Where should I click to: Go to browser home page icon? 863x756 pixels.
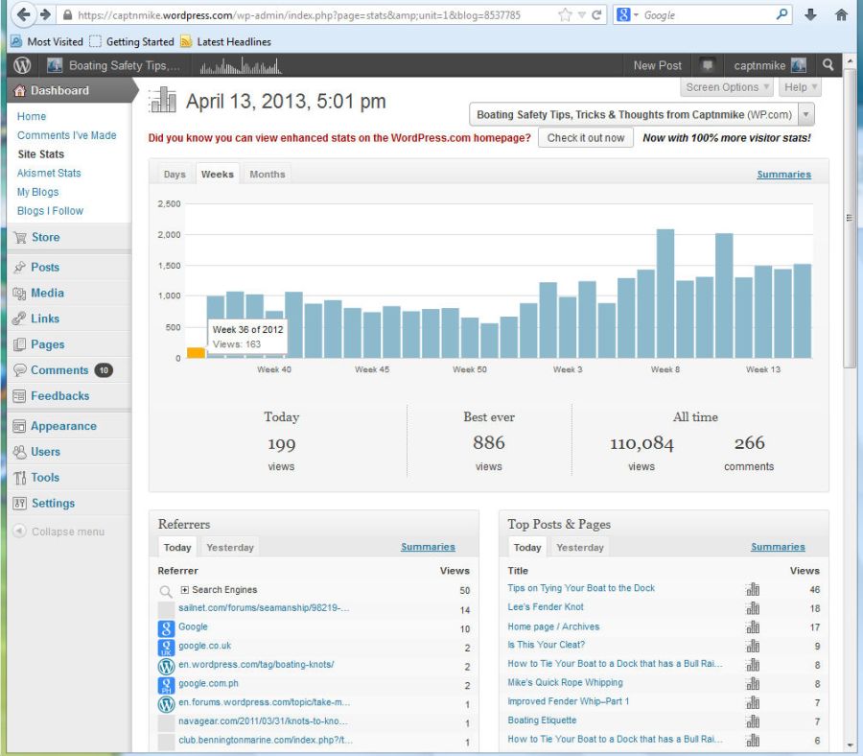tap(841, 15)
